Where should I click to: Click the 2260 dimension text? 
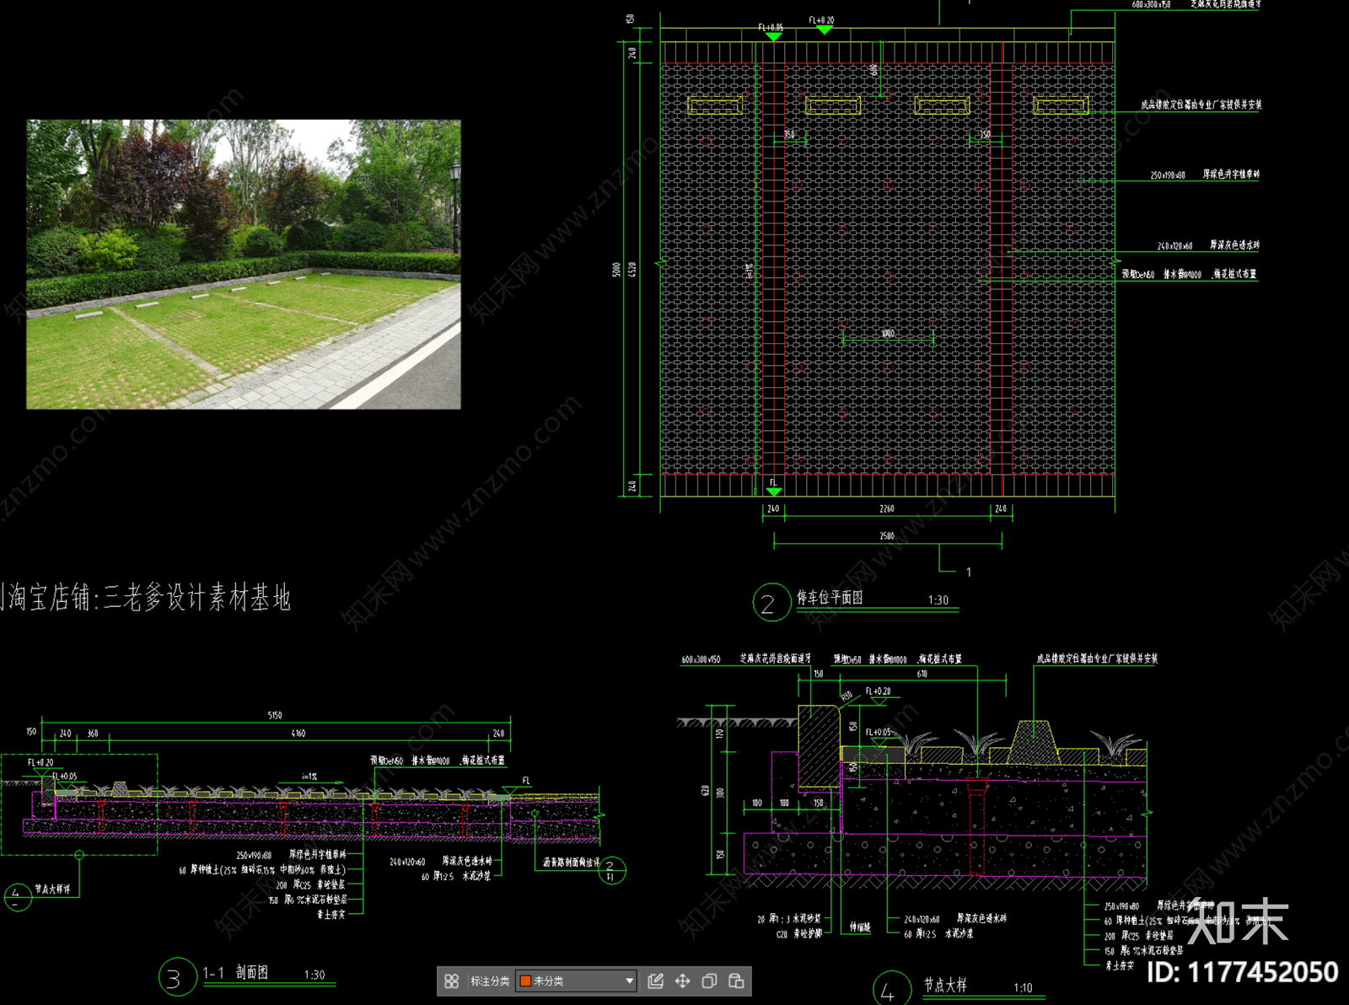(x=887, y=509)
